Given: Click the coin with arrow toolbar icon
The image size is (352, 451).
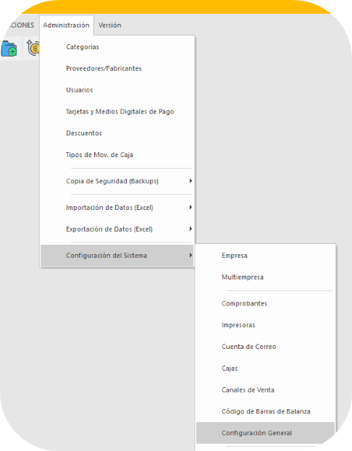Looking at the screenshot, I should [x=33, y=48].
